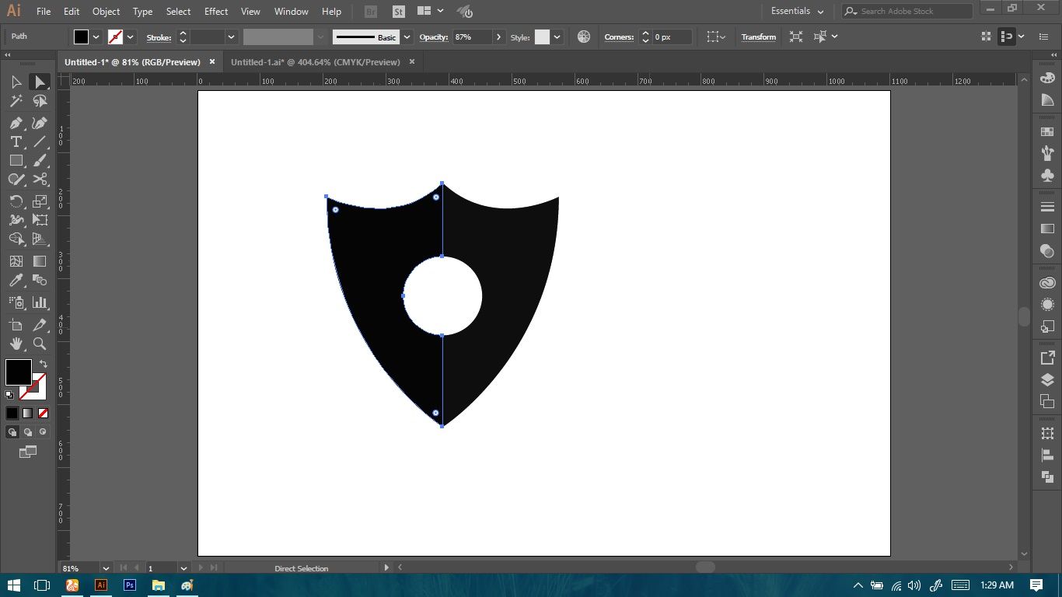Open the Layers panel icon
The width and height of the screenshot is (1062, 597).
1047,380
